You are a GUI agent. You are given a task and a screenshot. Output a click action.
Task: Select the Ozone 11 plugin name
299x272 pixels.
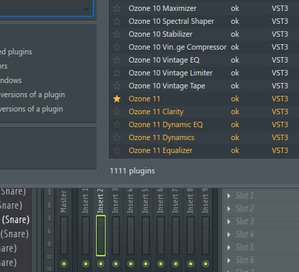tap(144, 99)
